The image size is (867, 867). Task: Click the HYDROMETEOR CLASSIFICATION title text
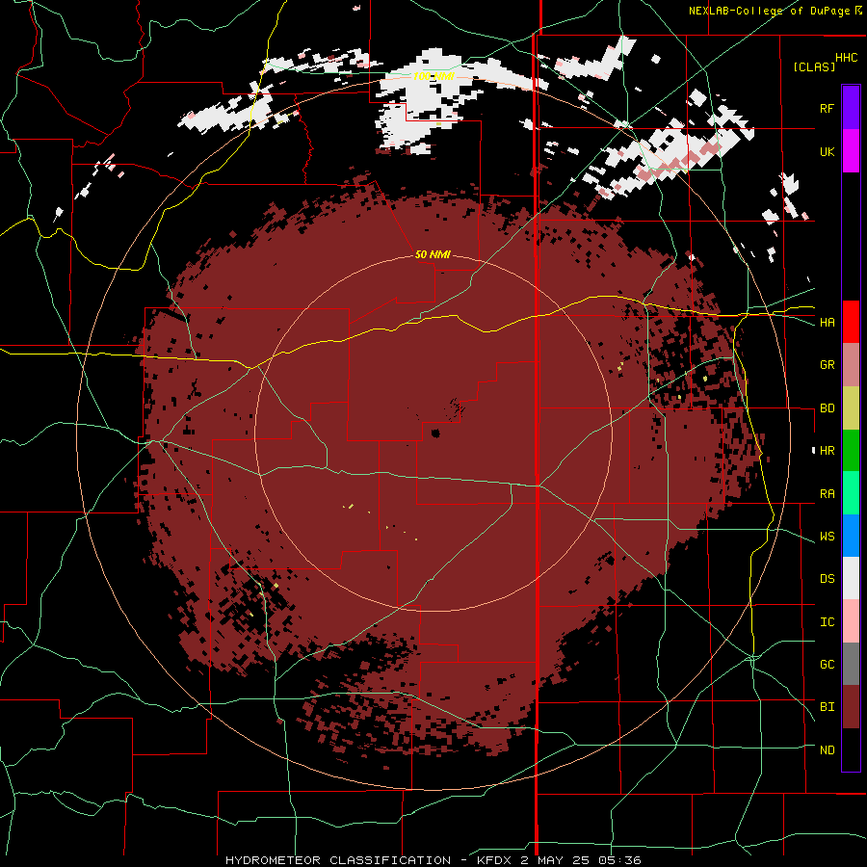pyautogui.click(x=337, y=860)
